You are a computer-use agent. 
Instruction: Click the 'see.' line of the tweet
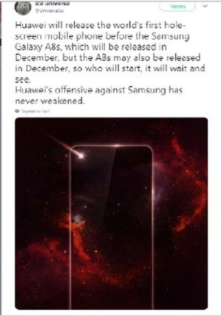23,80
